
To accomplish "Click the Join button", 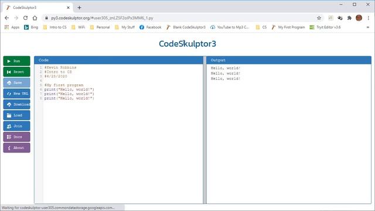I will pos(17,126).
